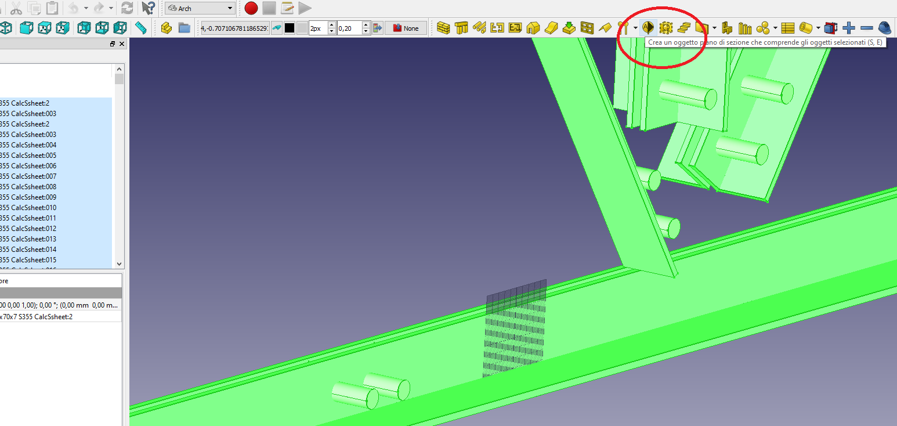
Task: Select the Material spheres tool
Action: pos(763,27)
